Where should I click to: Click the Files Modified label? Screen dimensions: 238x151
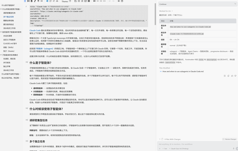pyautogui.click(x=165, y=68)
